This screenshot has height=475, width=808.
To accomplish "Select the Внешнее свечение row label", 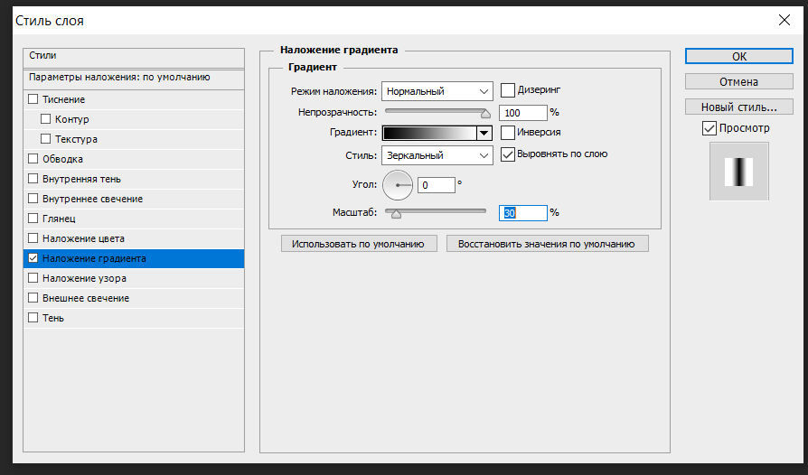I will (x=86, y=298).
